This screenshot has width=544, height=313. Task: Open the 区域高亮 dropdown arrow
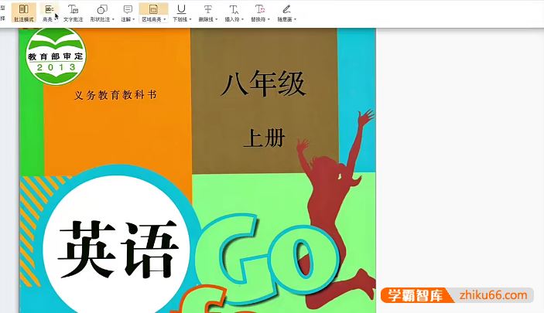[x=165, y=20]
